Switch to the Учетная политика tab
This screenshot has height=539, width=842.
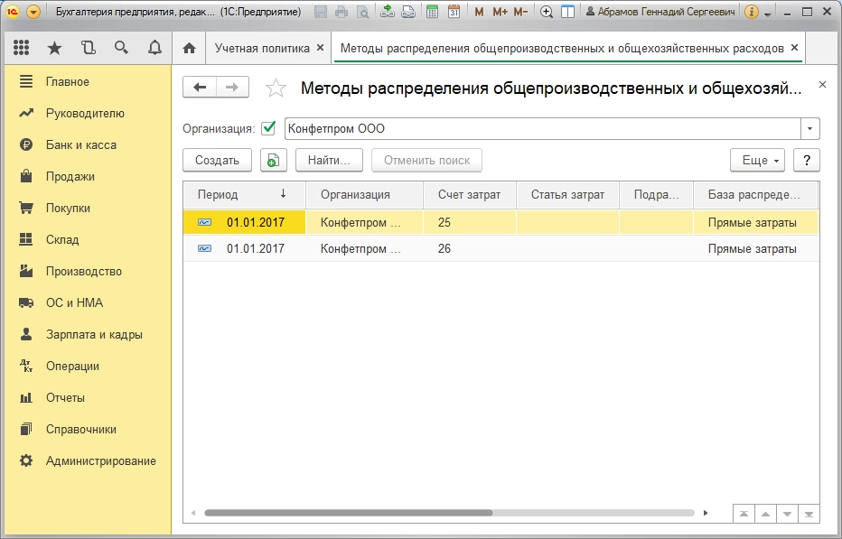(x=262, y=49)
